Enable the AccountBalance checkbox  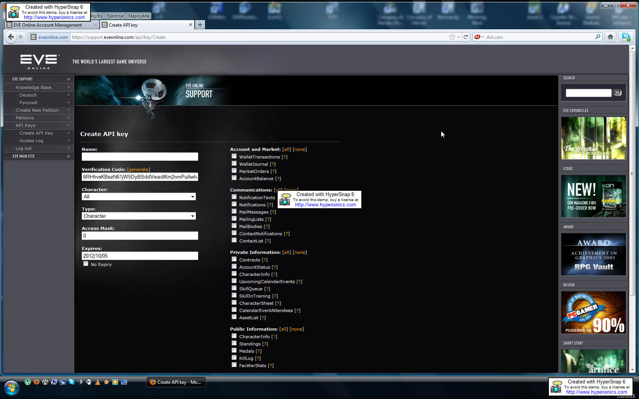(234, 178)
